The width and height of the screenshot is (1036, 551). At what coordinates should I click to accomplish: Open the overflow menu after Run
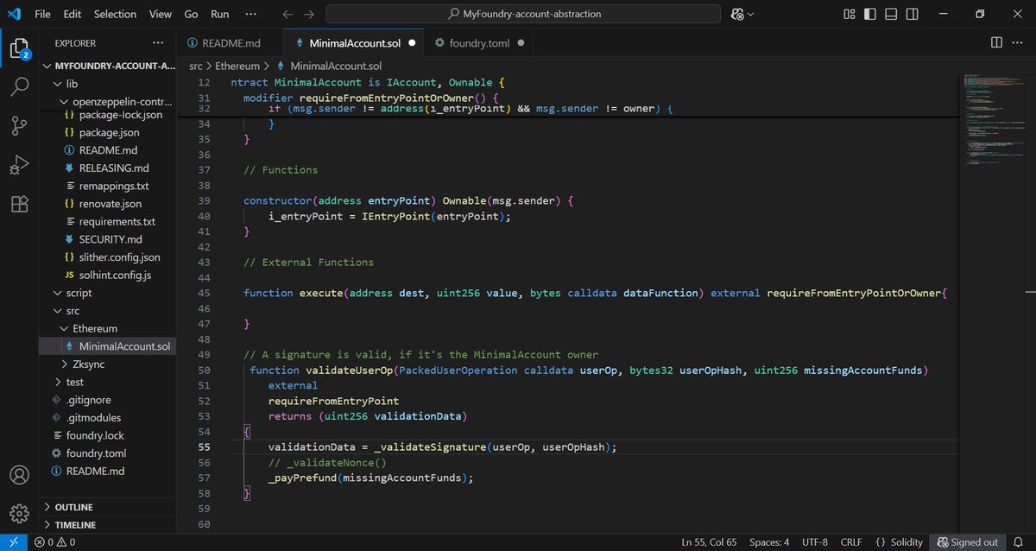click(x=250, y=14)
